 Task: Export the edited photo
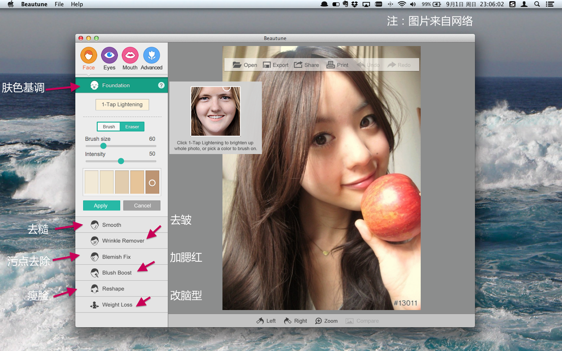[x=276, y=65]
